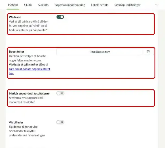Open the three-dots more tabs menu
Screen dimensions: 165x148
coord(157,5)
